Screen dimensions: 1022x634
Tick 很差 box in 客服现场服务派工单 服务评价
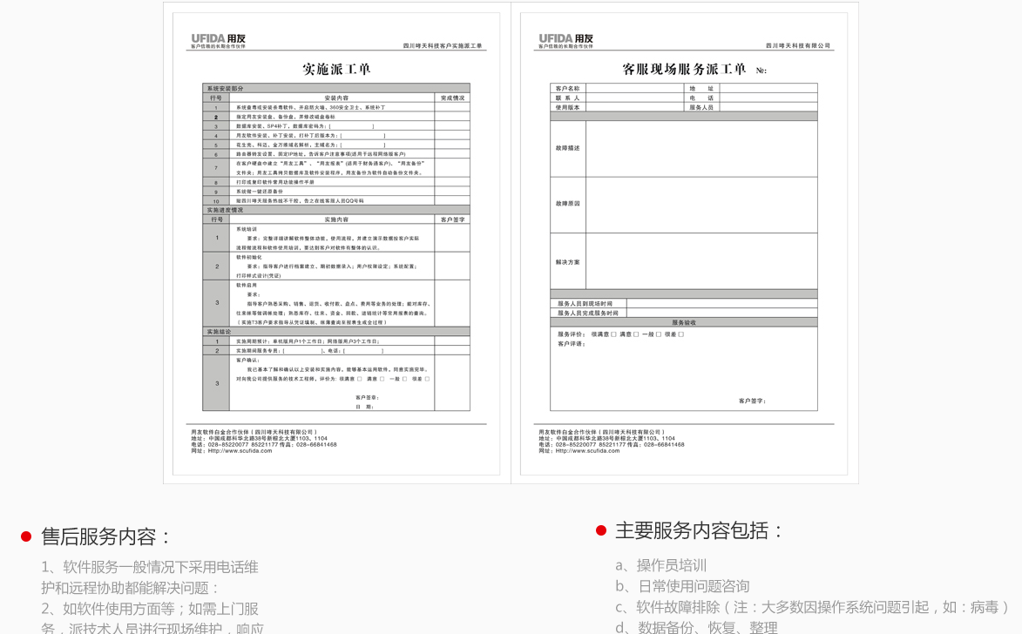[681, 334]
